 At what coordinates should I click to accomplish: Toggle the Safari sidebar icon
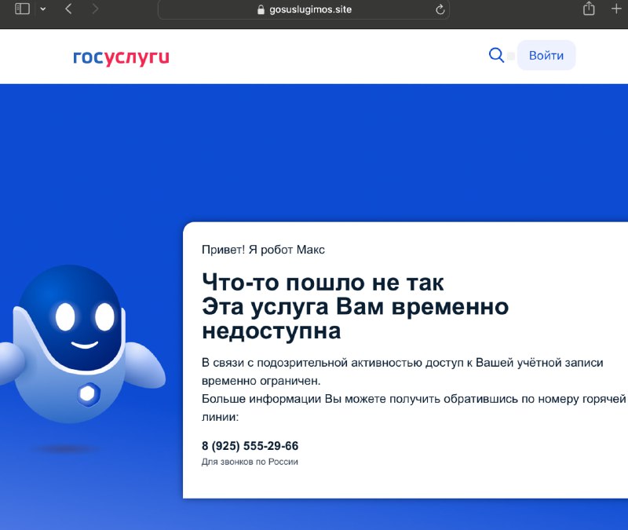(x=22, y=9)
